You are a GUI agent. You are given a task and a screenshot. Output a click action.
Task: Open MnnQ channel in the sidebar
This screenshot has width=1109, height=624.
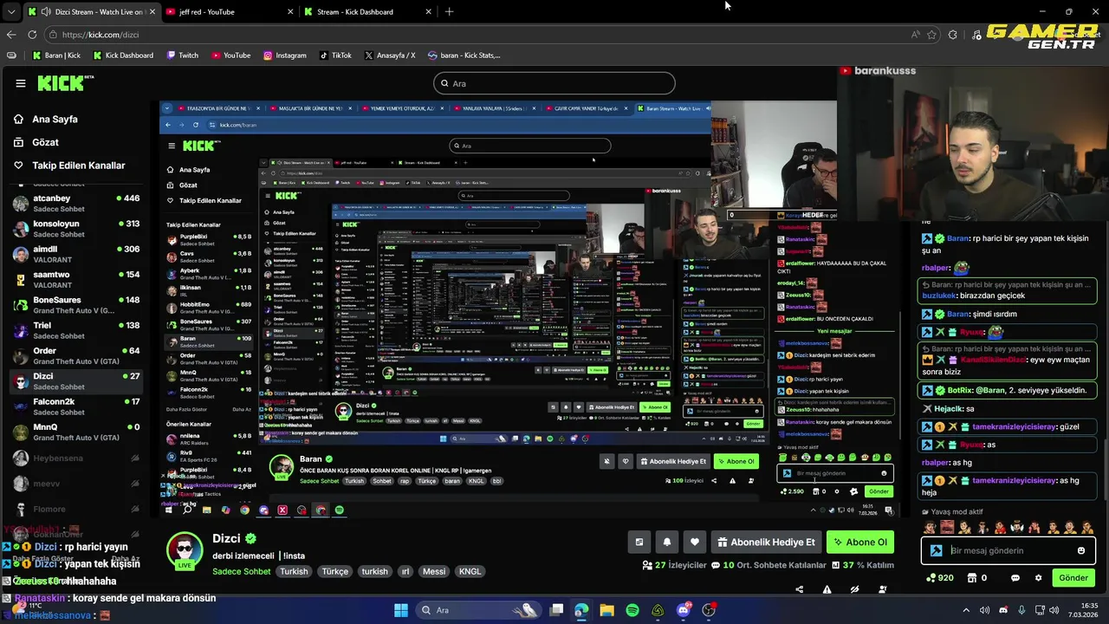point(76,432)
